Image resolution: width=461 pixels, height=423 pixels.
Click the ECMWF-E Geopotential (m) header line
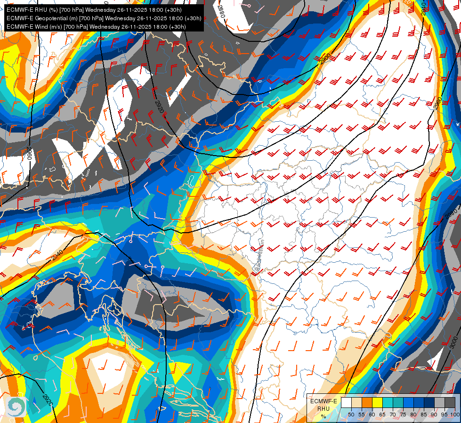click(x=104, y=18)
